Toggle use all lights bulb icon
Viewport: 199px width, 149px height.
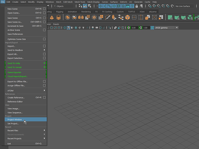point(83,28)
